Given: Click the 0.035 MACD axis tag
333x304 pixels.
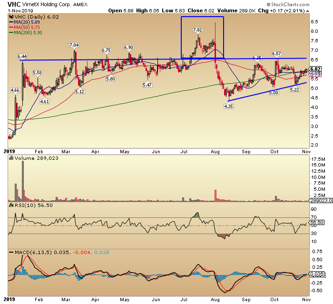Looking at the screenshot, I should pyautogui.click(x=317, y=274).
